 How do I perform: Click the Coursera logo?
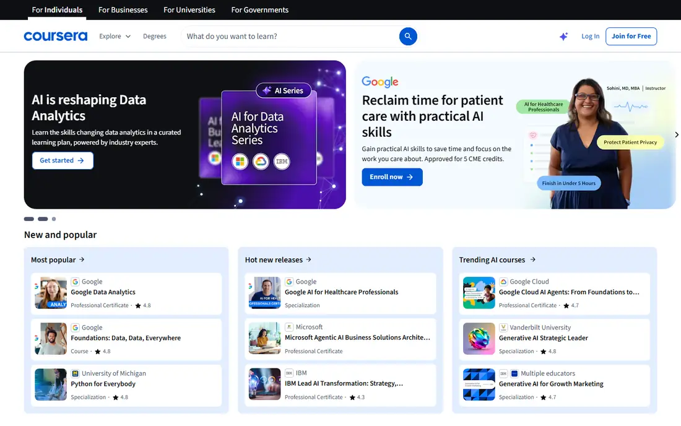[56, 37]
